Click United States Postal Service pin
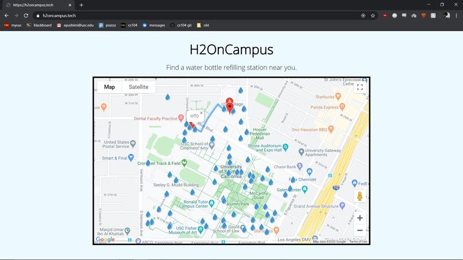Screen dimensions: 463x260 [x=133, y=143]
